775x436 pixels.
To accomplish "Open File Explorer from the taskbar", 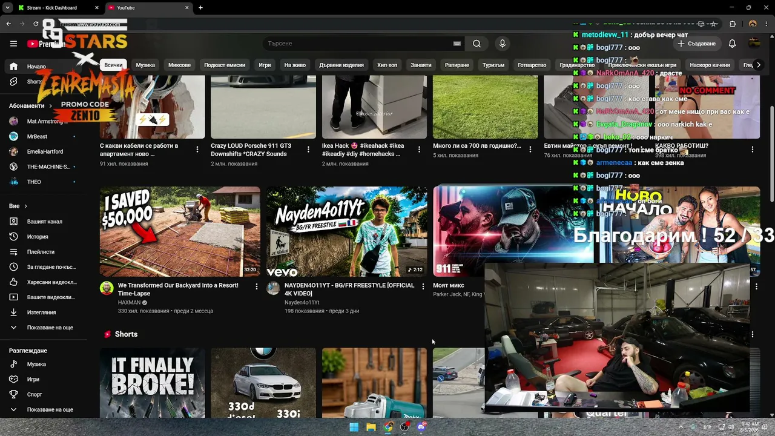I will tap(371, 427).
